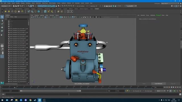Switch to the Poly Modeling shelf tab

18,9
